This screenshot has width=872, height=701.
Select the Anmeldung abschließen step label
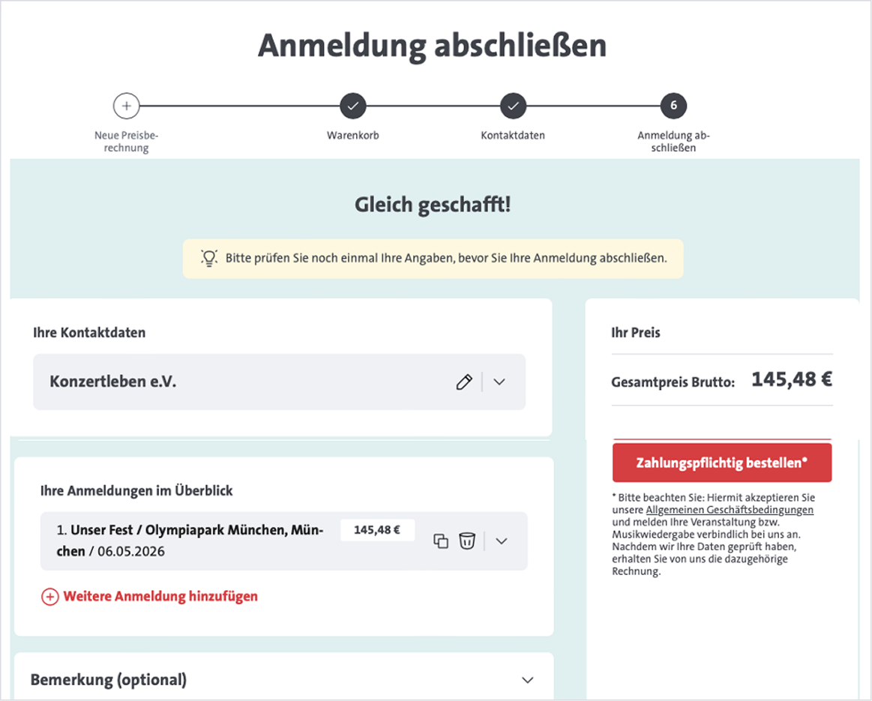673,142
